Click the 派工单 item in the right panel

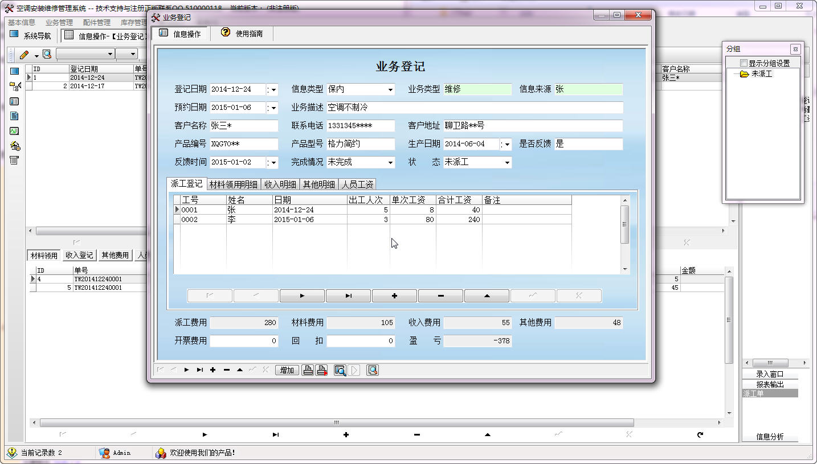[770, 393]
